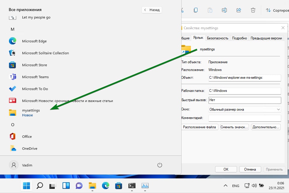289x193 pixels.
Task: Open Search from the taskbar
Action: click(39, 186)
